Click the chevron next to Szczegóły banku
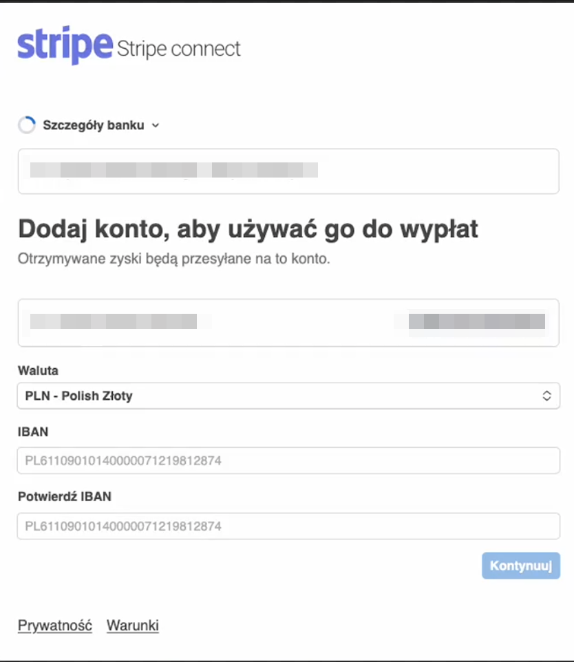 156,125
